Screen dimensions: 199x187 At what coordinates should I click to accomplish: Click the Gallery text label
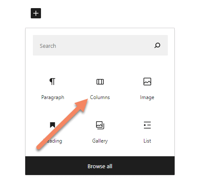click(100, 141)
